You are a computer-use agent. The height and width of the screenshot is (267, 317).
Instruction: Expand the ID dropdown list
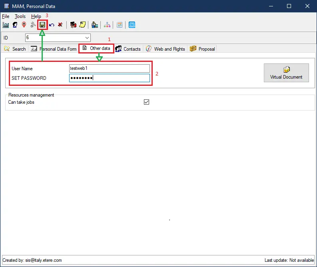coord(87,38)
